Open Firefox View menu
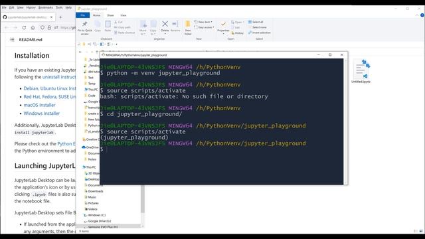The image size is (425, 239). pyautogui.click(x=21, y=7)
